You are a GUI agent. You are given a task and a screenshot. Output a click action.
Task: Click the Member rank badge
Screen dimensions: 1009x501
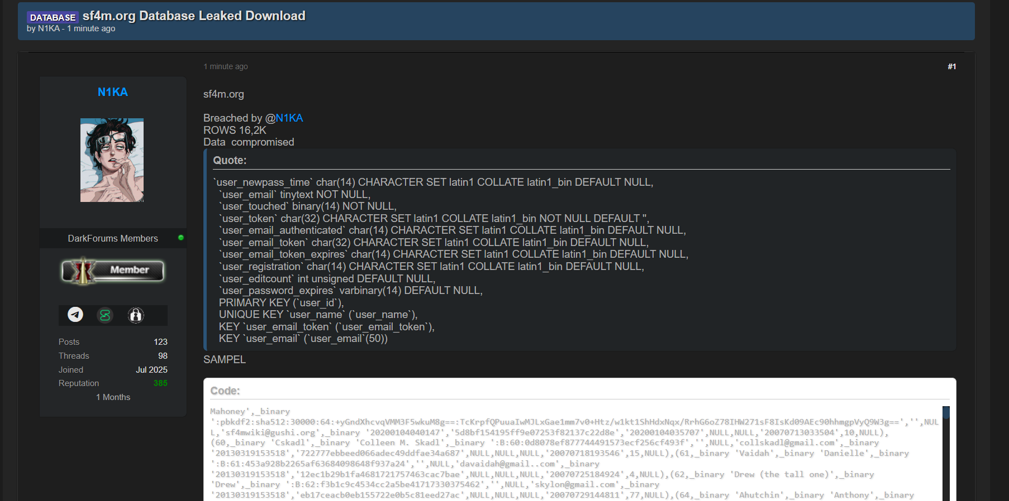coord(113,271)
